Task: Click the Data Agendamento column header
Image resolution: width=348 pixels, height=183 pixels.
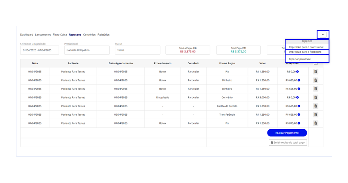Action: (x=121, y=63)
